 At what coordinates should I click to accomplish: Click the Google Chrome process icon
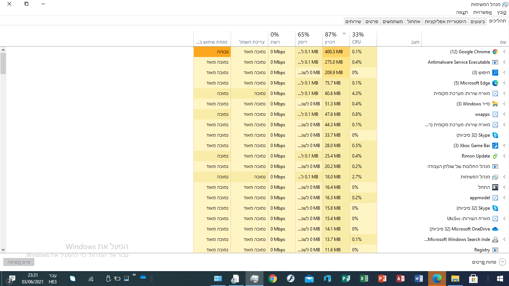click(x=495, y=52)
